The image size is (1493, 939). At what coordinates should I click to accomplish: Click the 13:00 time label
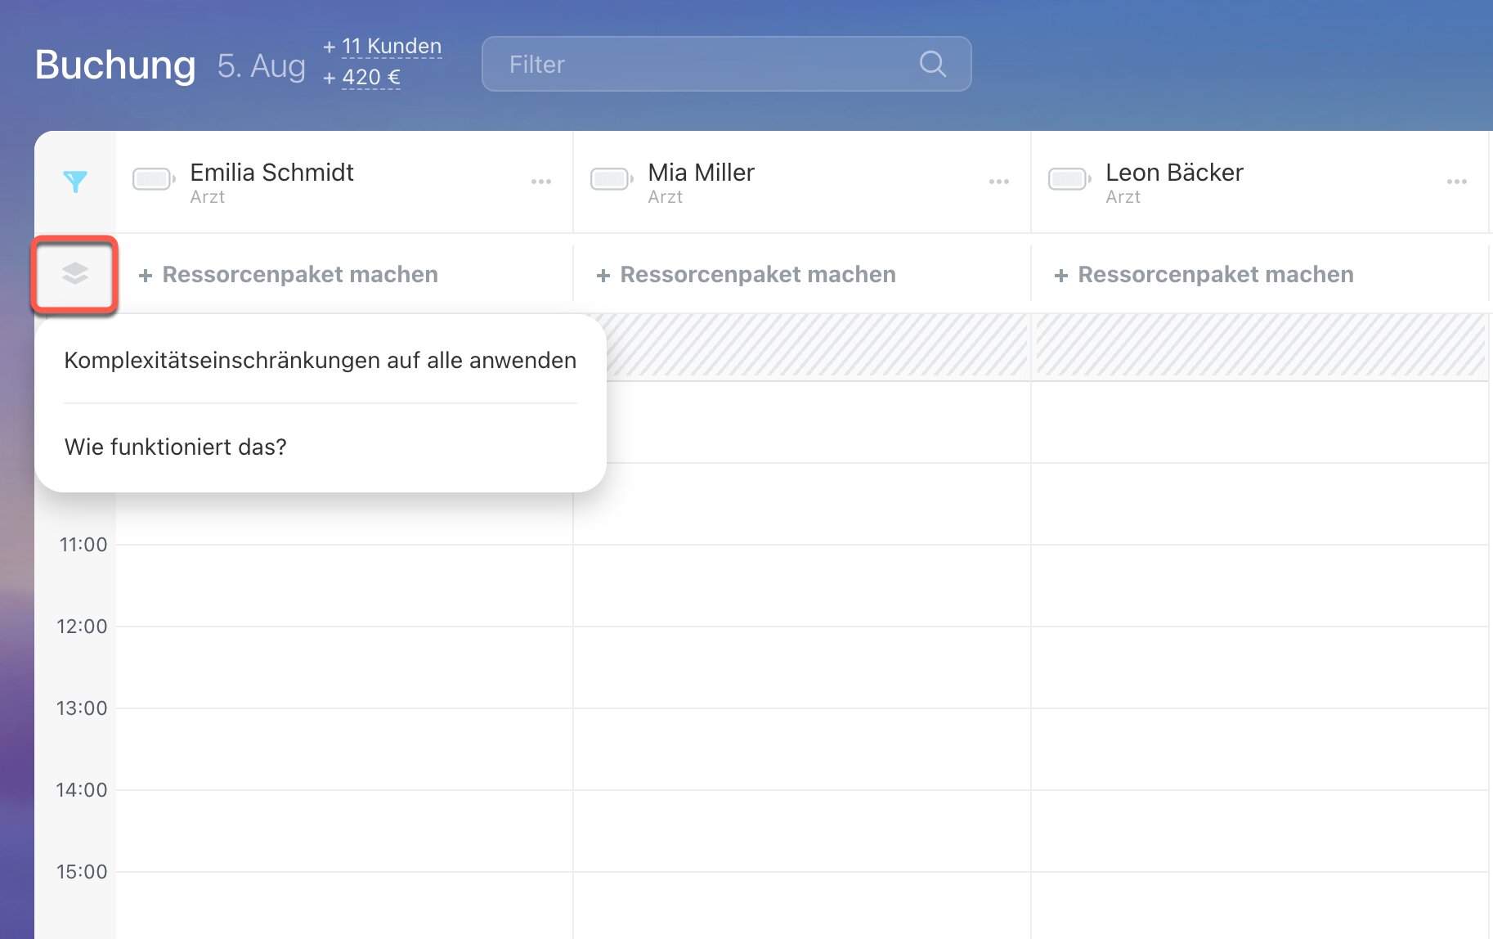coord(82,708)
